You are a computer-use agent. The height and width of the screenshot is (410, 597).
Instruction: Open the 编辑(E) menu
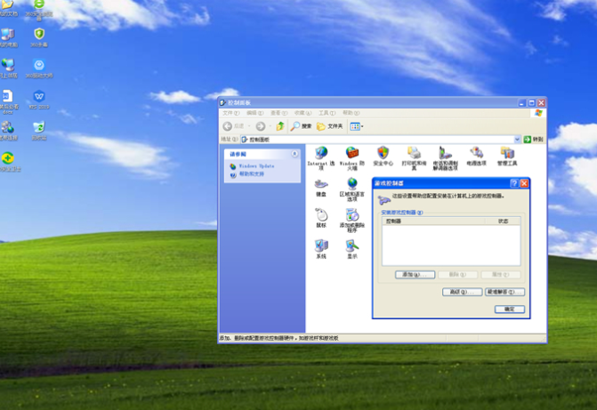click(254, 113)
